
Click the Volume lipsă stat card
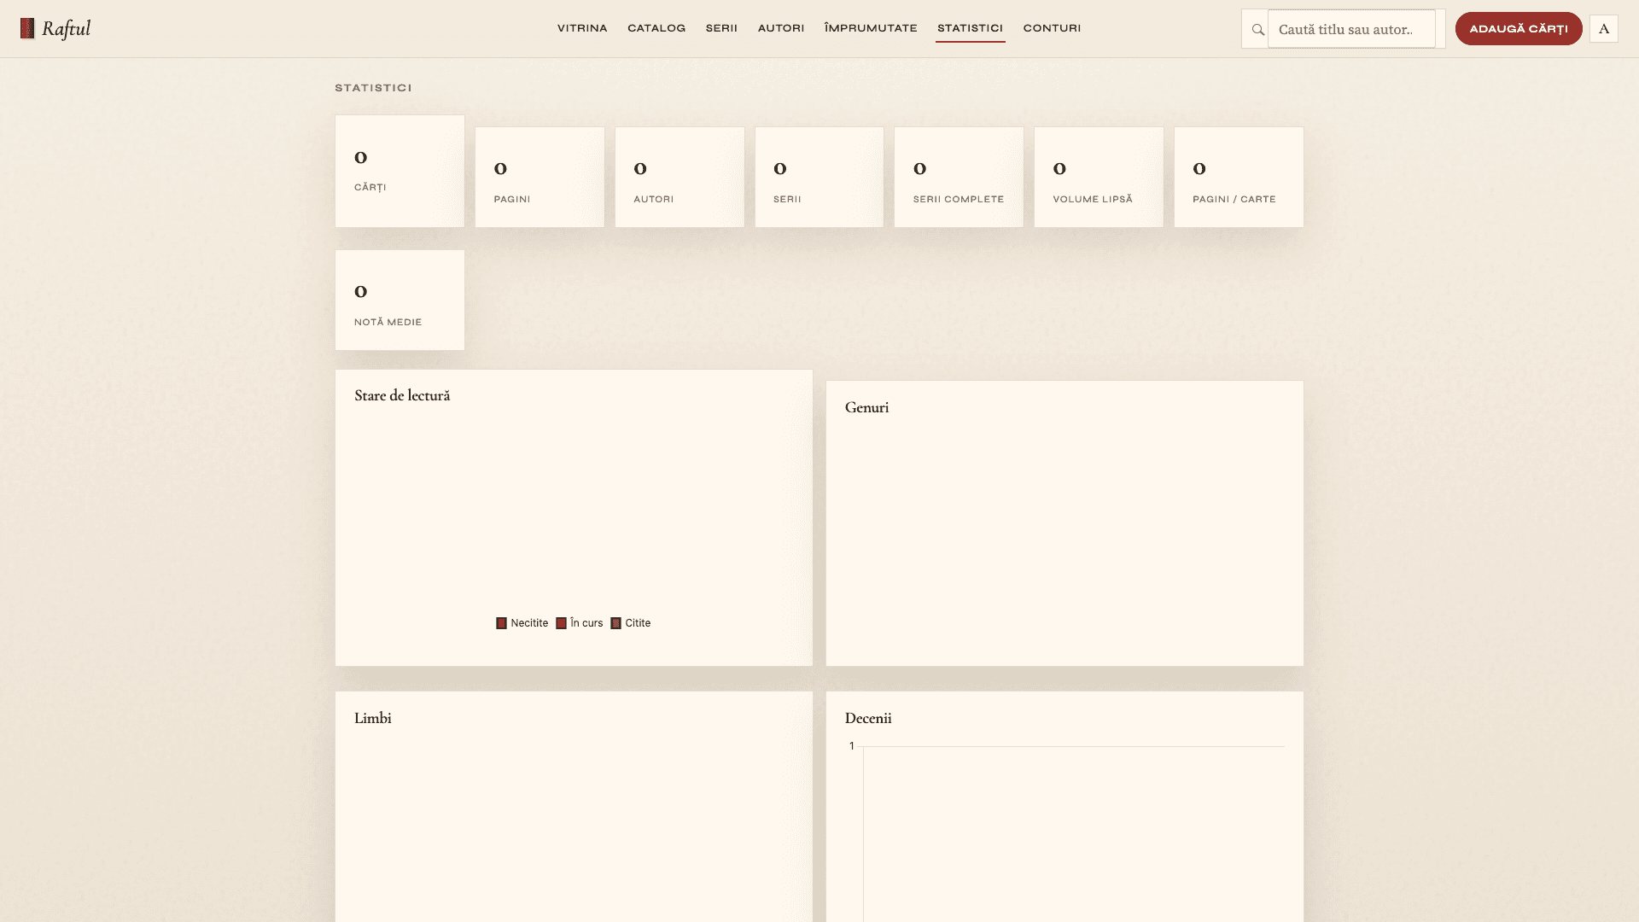coord(1099,177)
